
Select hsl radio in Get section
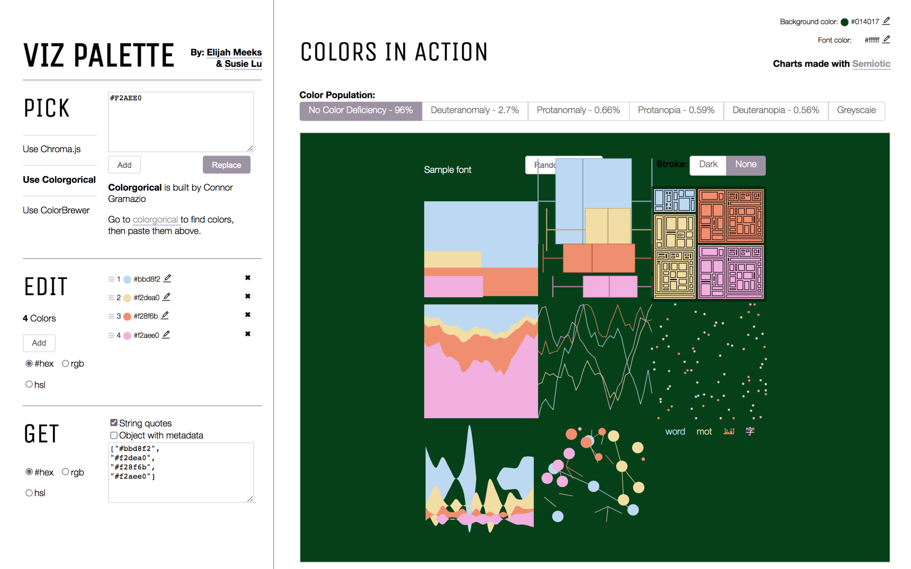29,493
